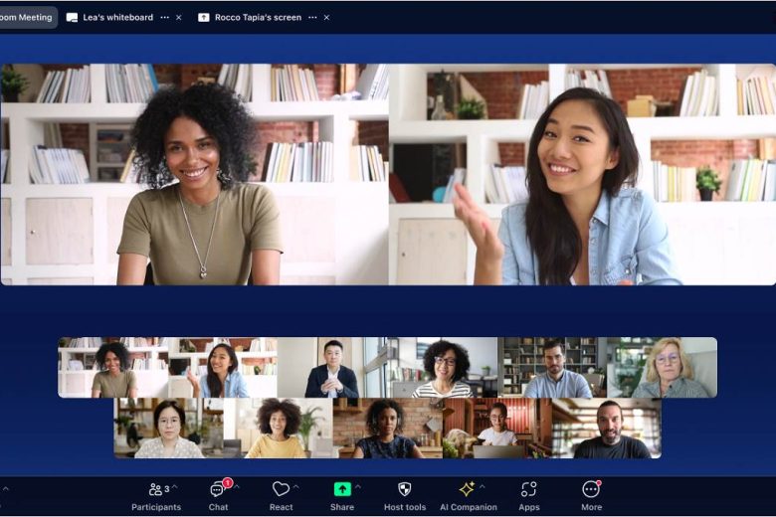Expand the caret next to Share
The width and height of the screenshot is (776, 517).
[358, 487]
